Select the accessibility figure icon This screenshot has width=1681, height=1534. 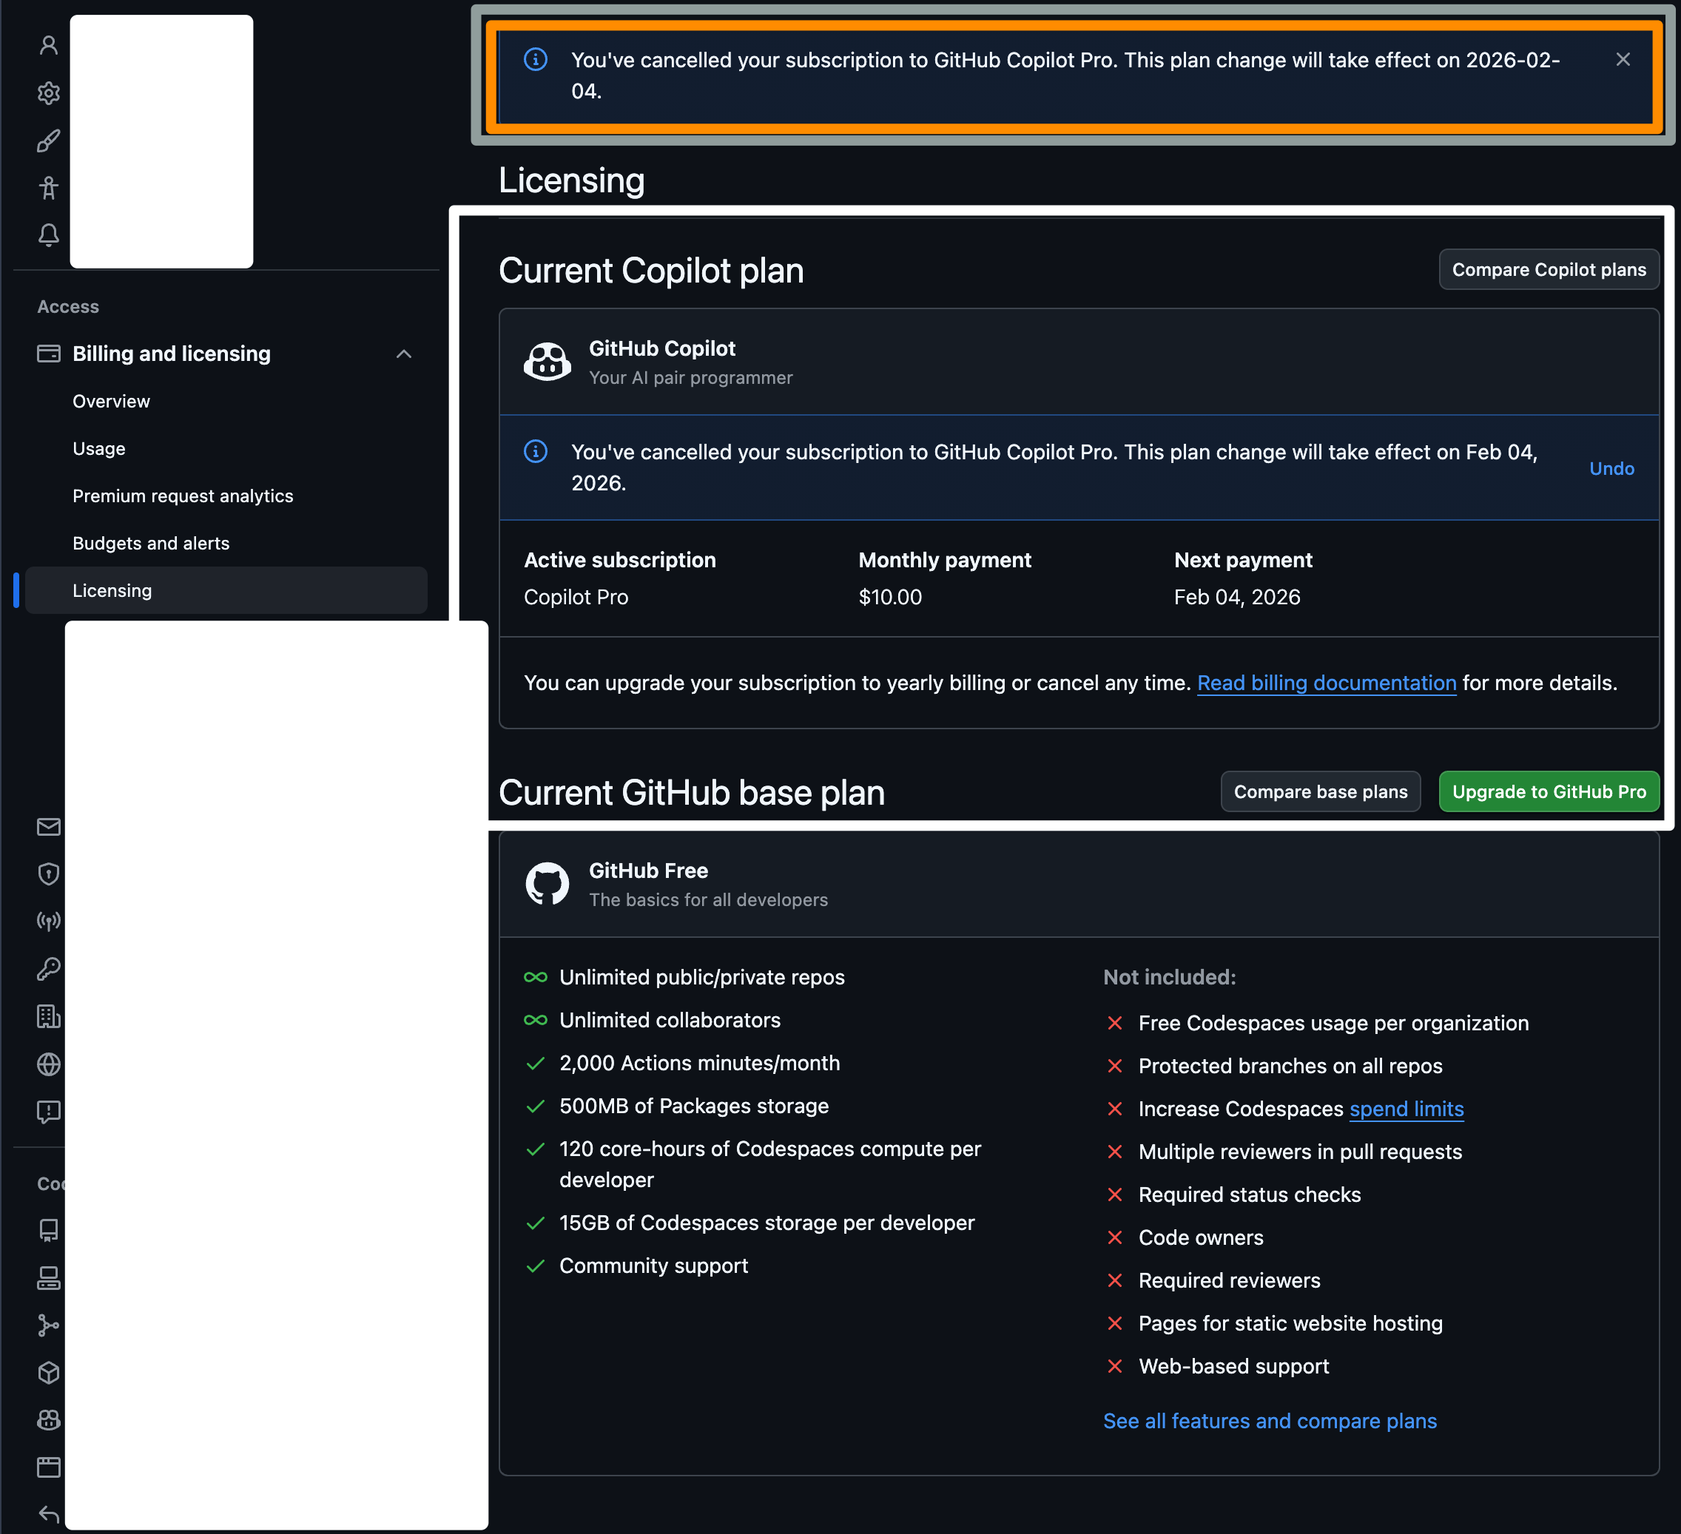point(48,189)
